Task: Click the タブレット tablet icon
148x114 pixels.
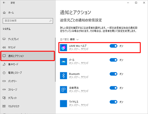Action: click(x=4, y=98)
